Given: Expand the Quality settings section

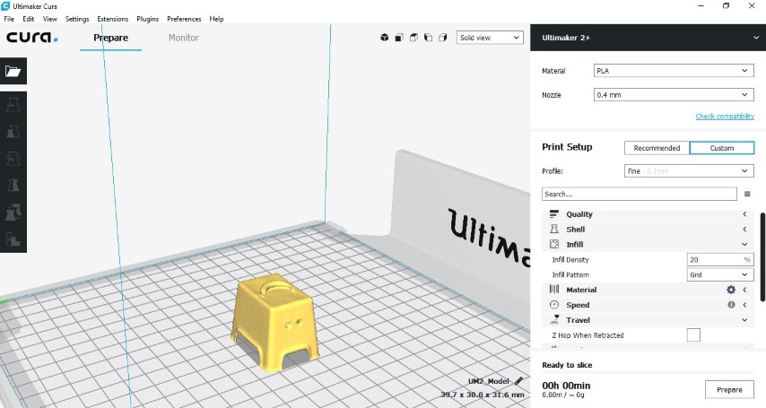Looking at the screenshot, I should point(648,214).
